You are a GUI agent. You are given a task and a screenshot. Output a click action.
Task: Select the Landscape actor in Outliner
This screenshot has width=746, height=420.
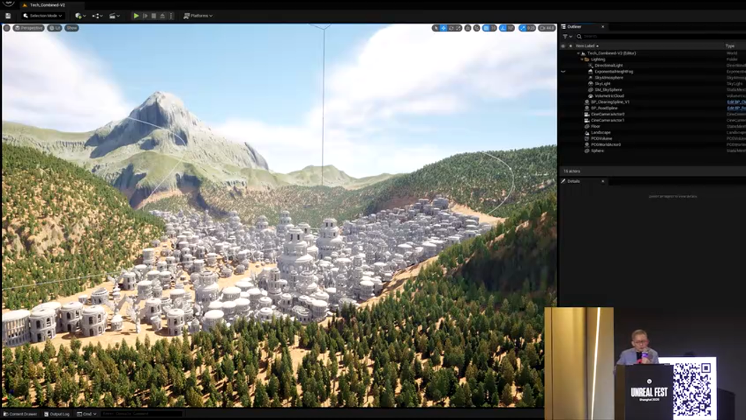pos(600,132)
